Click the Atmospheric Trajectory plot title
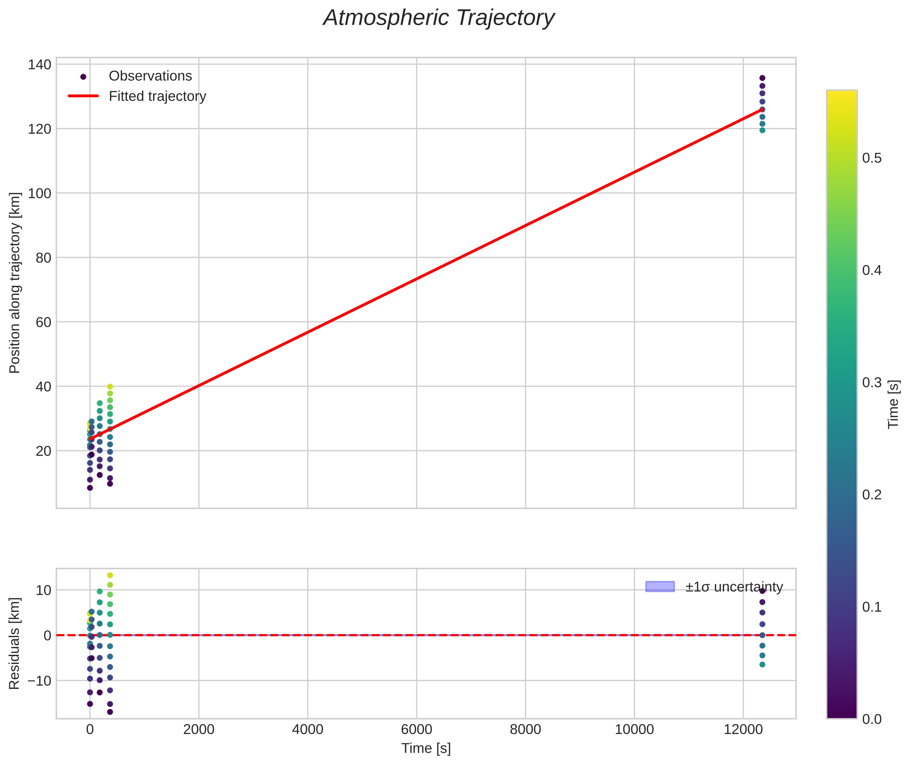This screenshot has width=909, height=764. 438,18
